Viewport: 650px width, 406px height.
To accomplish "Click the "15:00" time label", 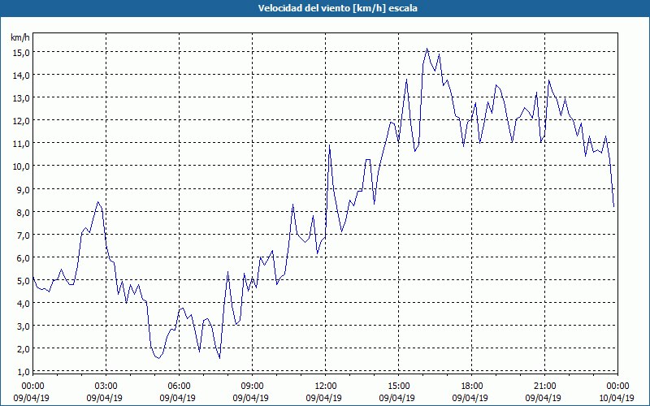I will click(398, 387).
